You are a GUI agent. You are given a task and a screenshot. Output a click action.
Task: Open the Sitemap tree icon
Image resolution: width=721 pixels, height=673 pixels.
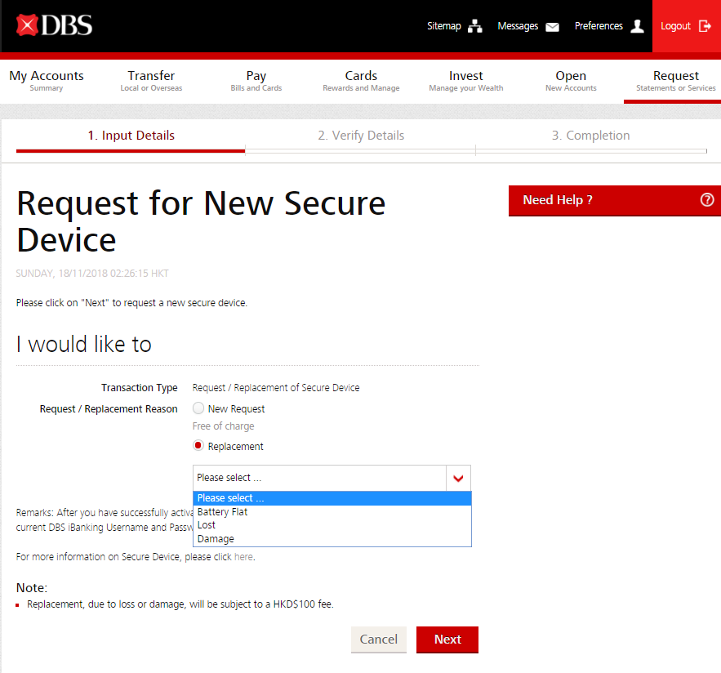tap(474, 26)
